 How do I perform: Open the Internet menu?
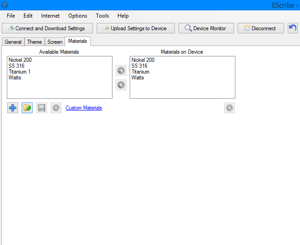point(50,16)
